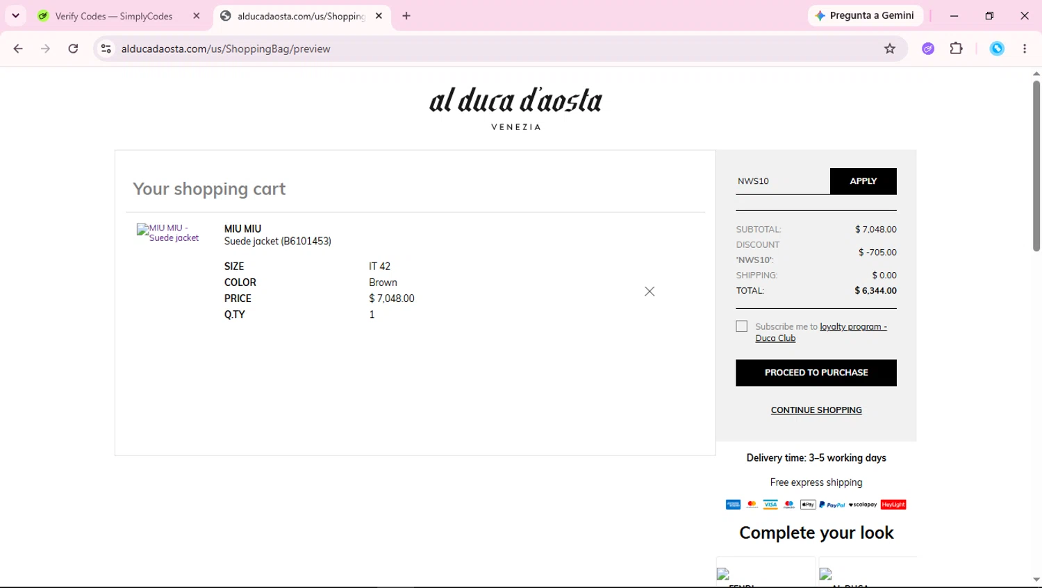The width and height of the screenshot is (1042, 588).
Task: Click the Suede jacket (B6101453) product name
Action: (278, 242)
